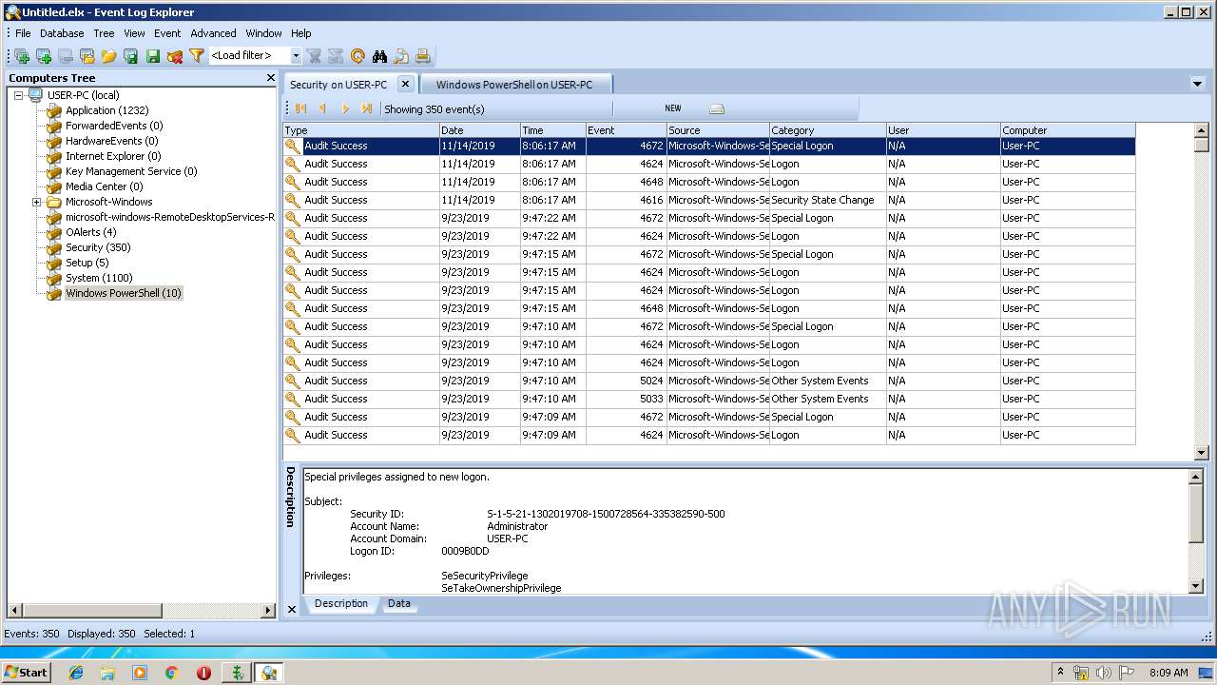The width and height of the screenshot is (1217, 685).
Task: Click the green save log icon
Action: (153, 56)
